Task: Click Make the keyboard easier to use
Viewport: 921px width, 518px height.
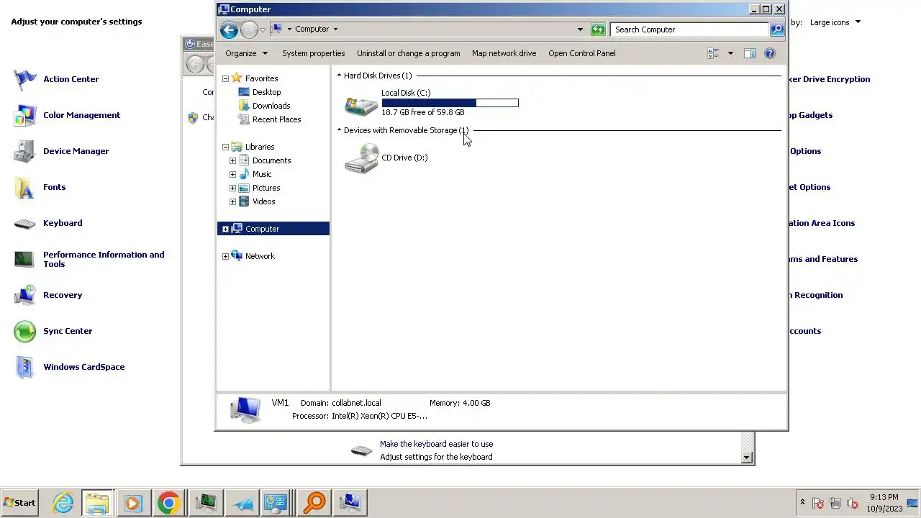Action: pyautogui.click(x=436, y=444)
